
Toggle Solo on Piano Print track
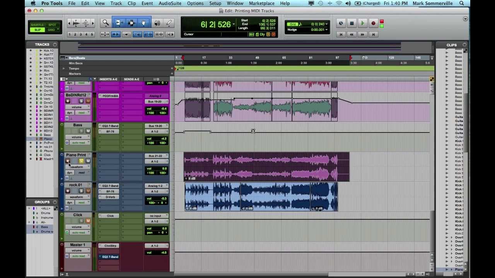click(x=81, y=161)
